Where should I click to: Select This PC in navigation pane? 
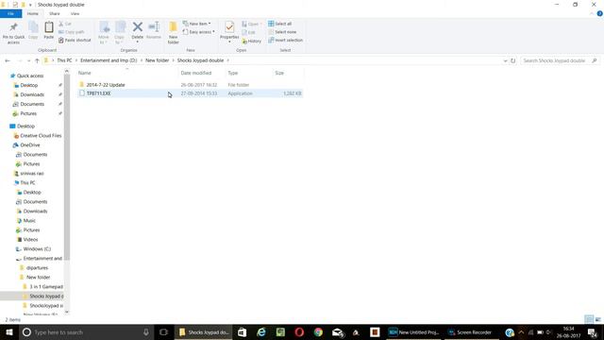[x=27, y=183]
